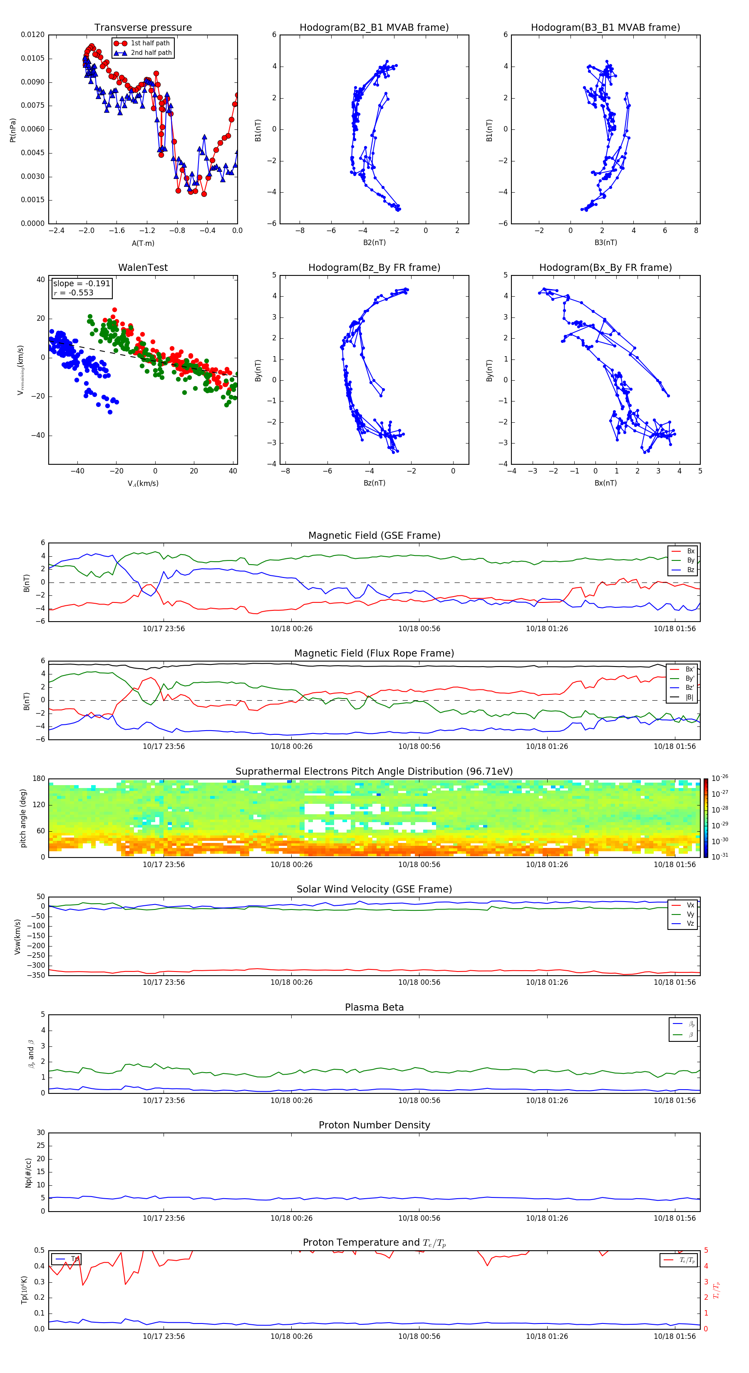749x1373 pixels.
Task: Select '2nd half path' legend entry
Action: pyautogui.click(x=143, y=53)
